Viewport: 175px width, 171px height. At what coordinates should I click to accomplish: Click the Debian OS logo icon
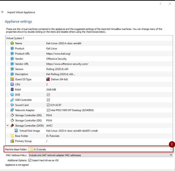click(x=48, y=79)
